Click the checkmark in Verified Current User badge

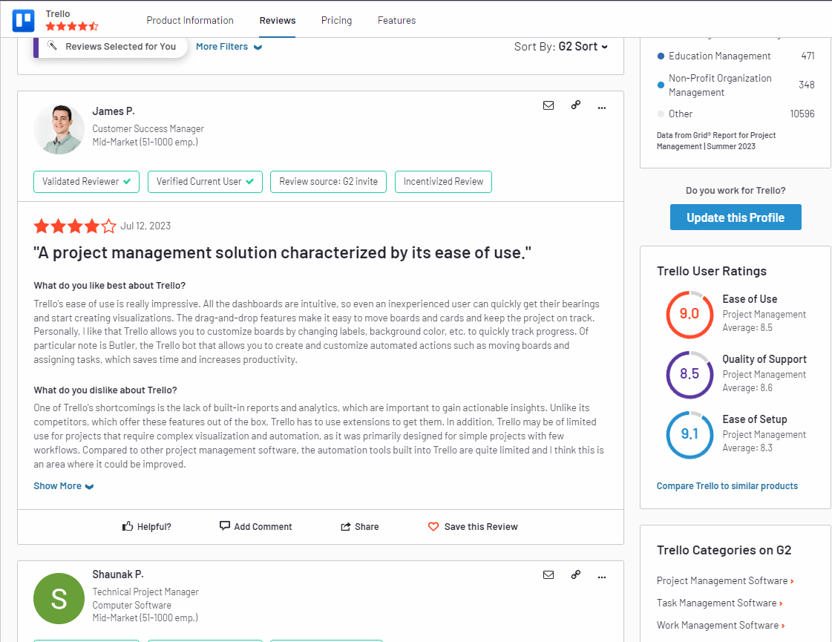(x=250, y=181)
